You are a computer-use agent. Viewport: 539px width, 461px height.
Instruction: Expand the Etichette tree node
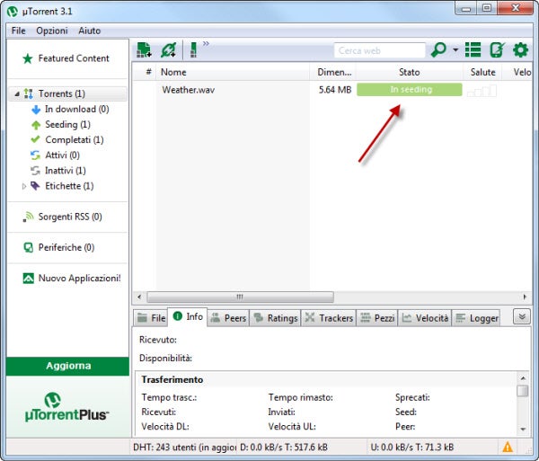tap(24, 186)
